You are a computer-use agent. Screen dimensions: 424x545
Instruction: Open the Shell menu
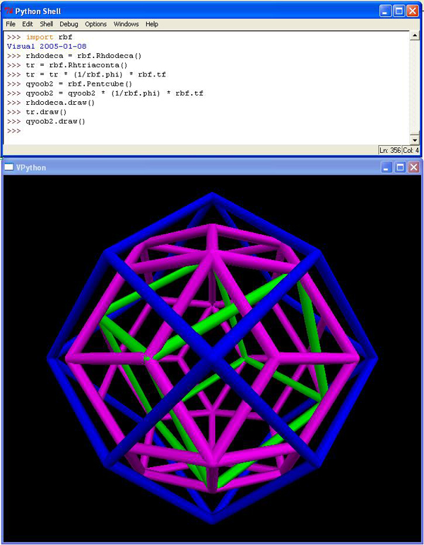[x=47, y=24]
